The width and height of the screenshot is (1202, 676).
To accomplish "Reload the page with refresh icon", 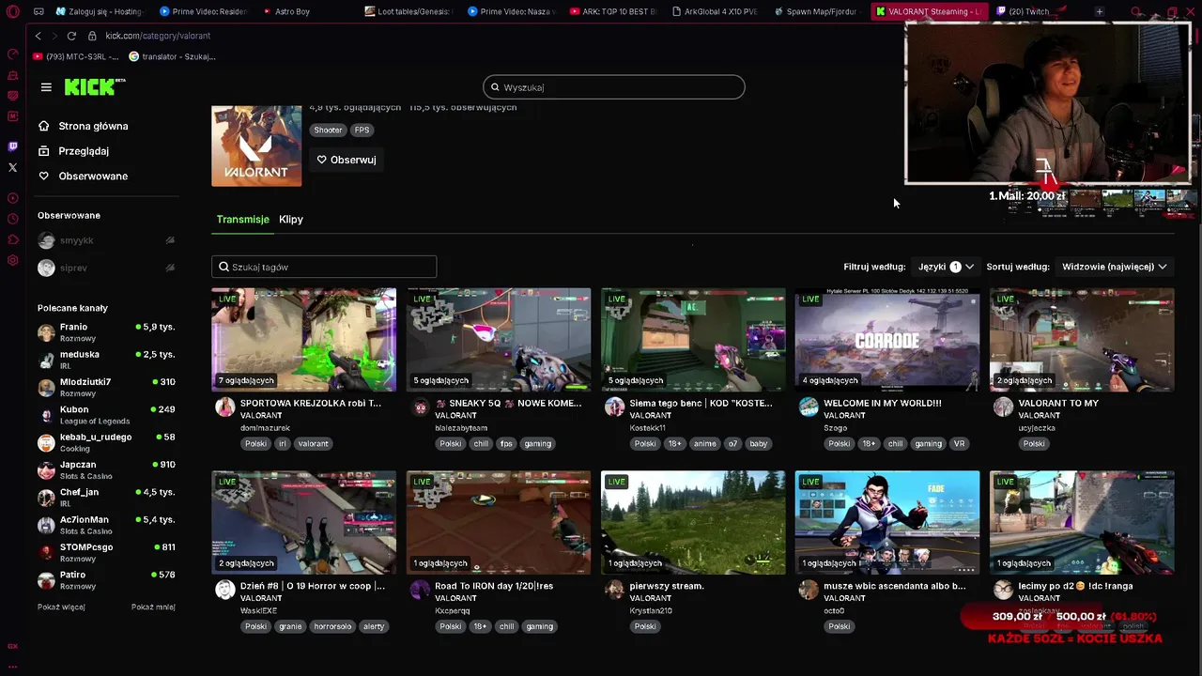I will [71, 36].
